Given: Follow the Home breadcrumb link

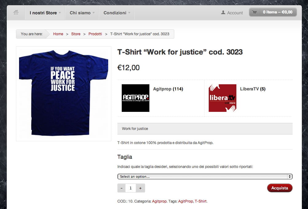Looking at the screenshot, I should coord(58,34).
